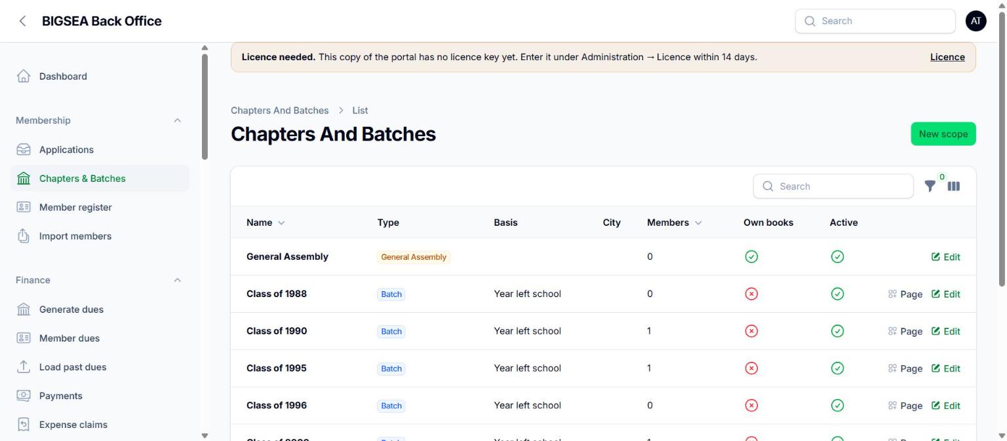Open the Dashboard menu item
Screen dimensions: 1007x441
100,77
